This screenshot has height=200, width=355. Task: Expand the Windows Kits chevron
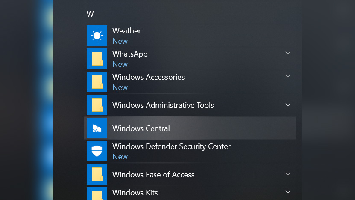click(x=288, y=192)
